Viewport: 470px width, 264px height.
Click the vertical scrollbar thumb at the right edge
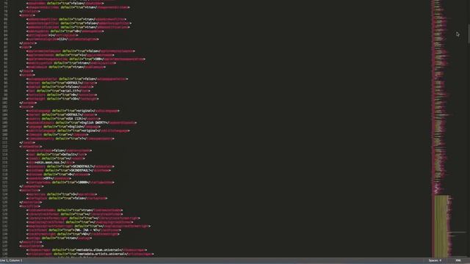tap(469, 34)
